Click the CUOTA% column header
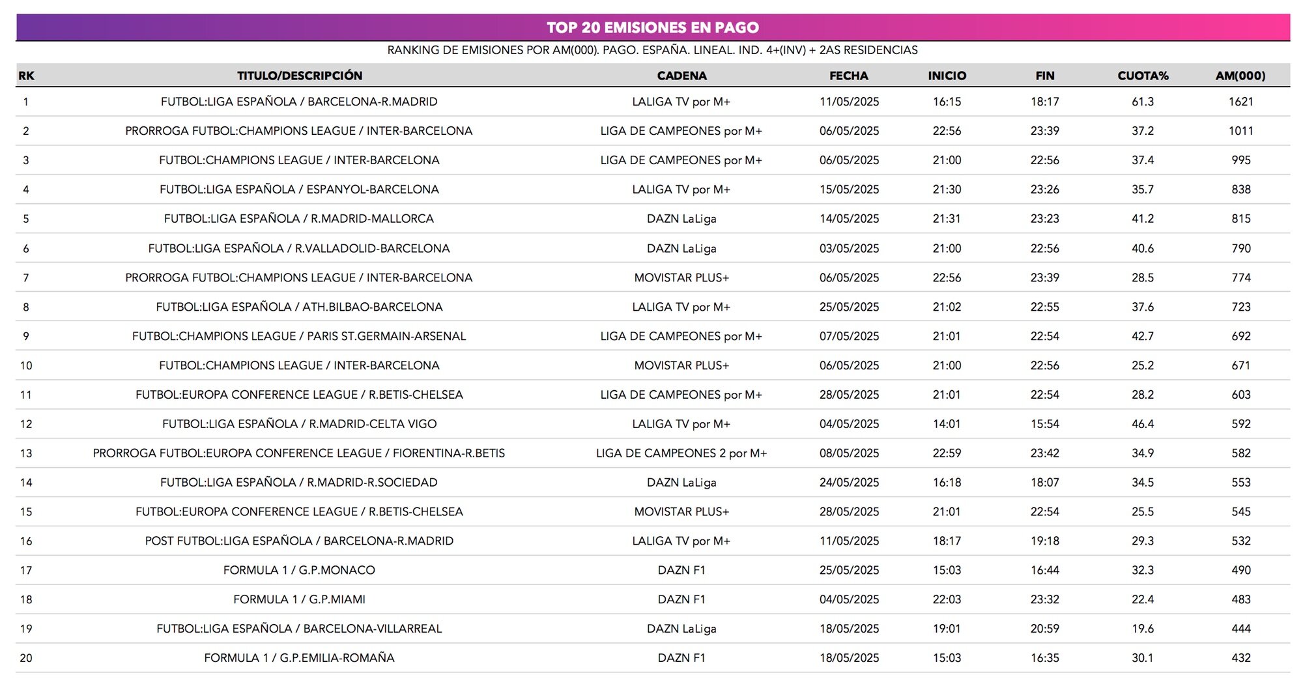The width and height of the screenshot is (1303, 686). 1143,76
